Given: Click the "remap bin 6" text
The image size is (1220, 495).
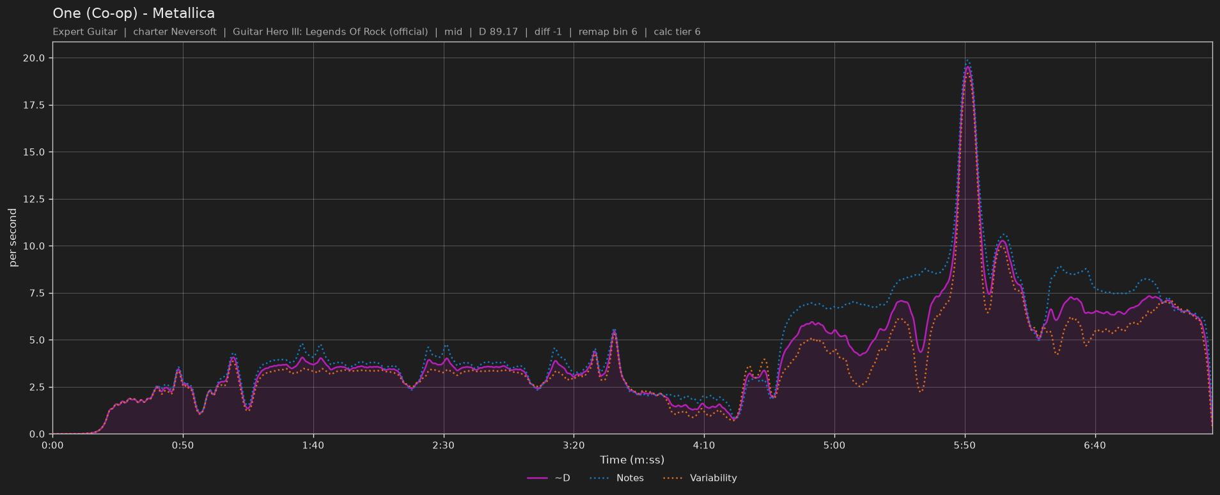Looking at the screenshot, I should click(x=607, y=32).
